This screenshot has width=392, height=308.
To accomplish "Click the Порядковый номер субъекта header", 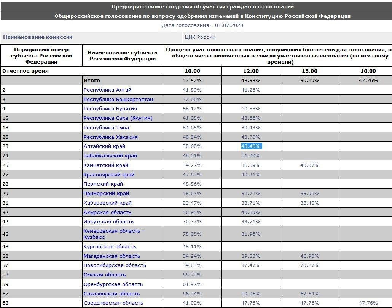I will pos(41,56).
